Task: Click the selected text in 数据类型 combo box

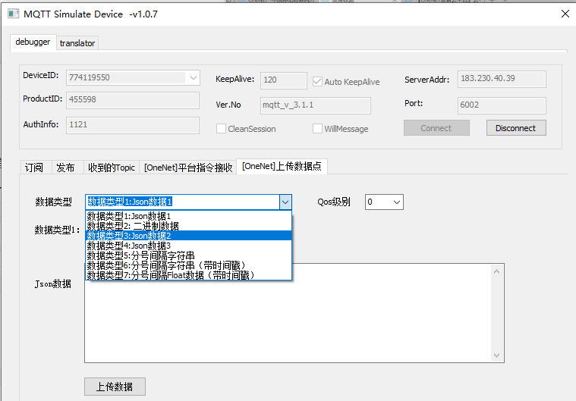Action: pos(130,202)
